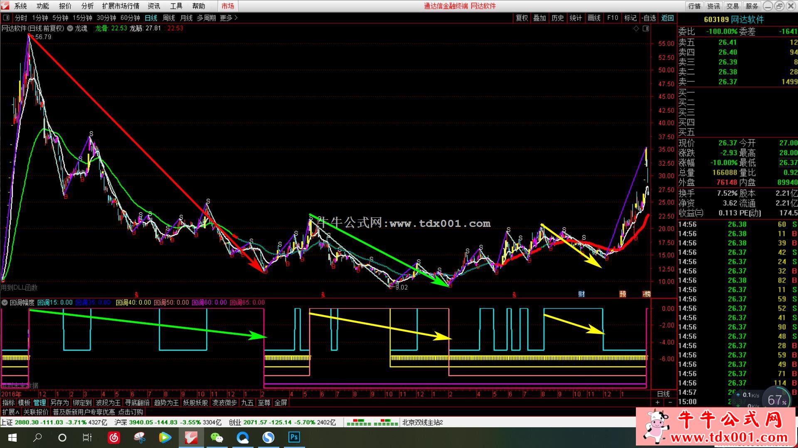This screenshot has height=448, width=798.
Task: Switch to 1分钟 chart period
Action: [x=40, y=18]
